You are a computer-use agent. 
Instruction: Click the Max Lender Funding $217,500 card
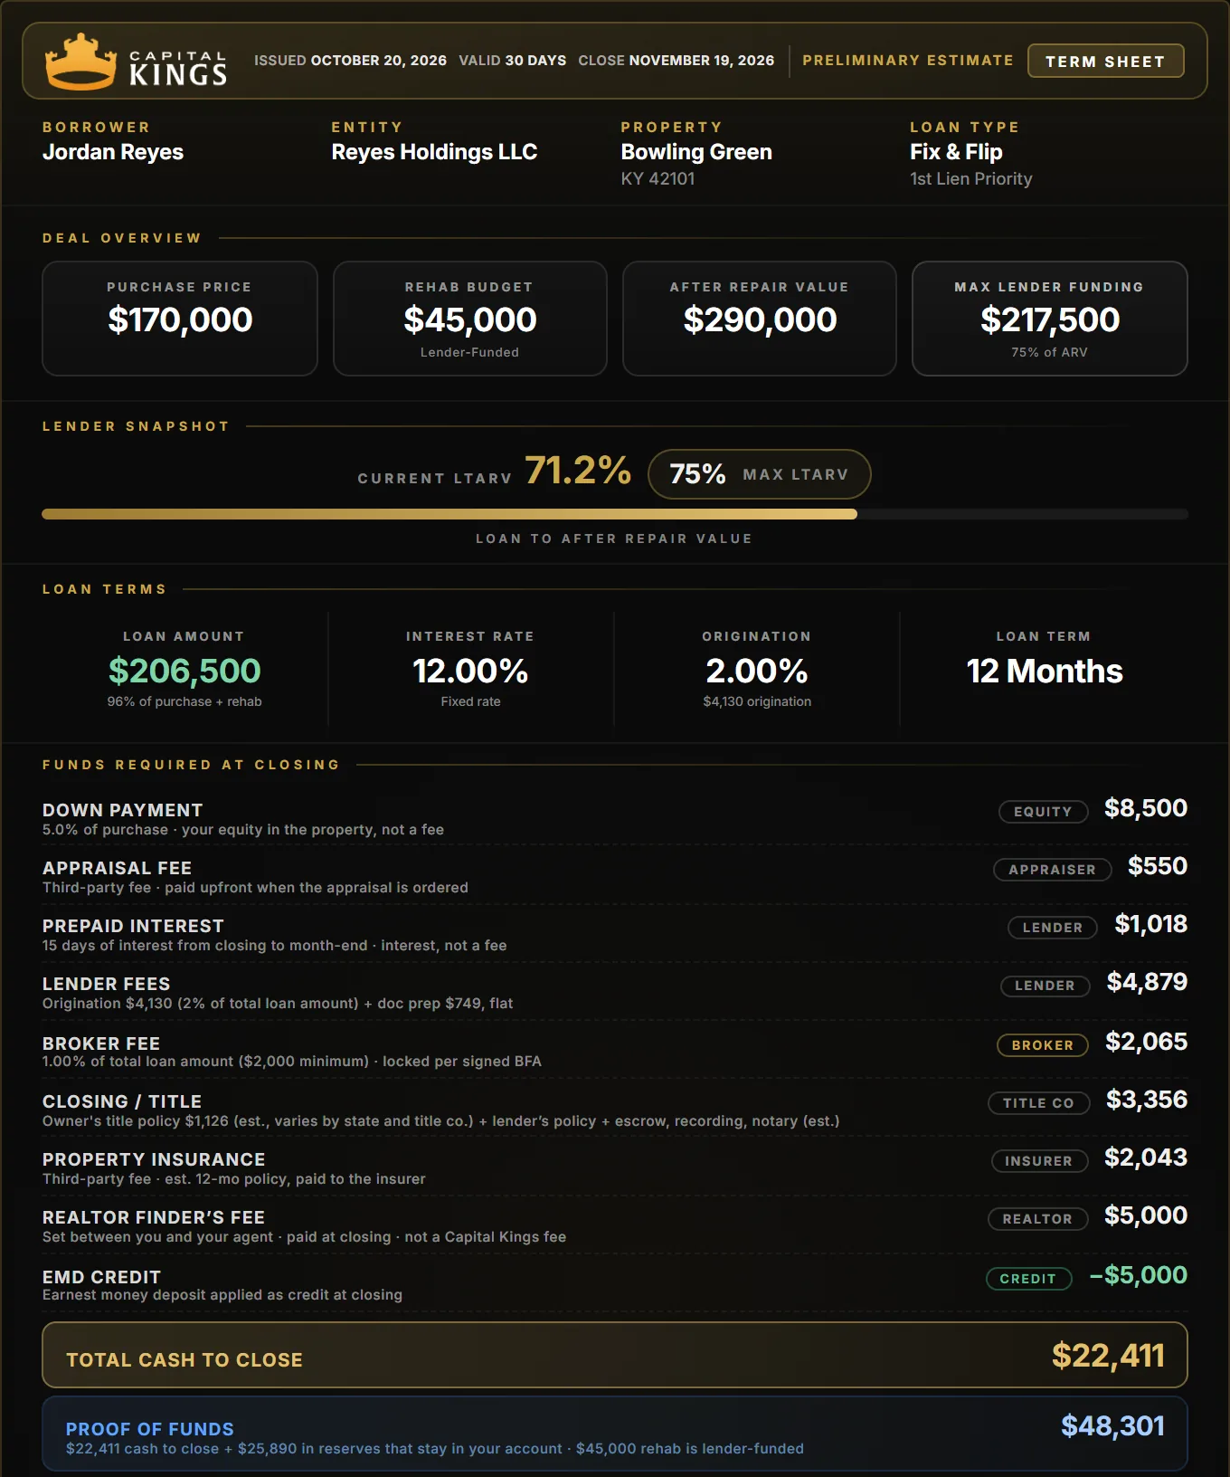(1050, 319)
